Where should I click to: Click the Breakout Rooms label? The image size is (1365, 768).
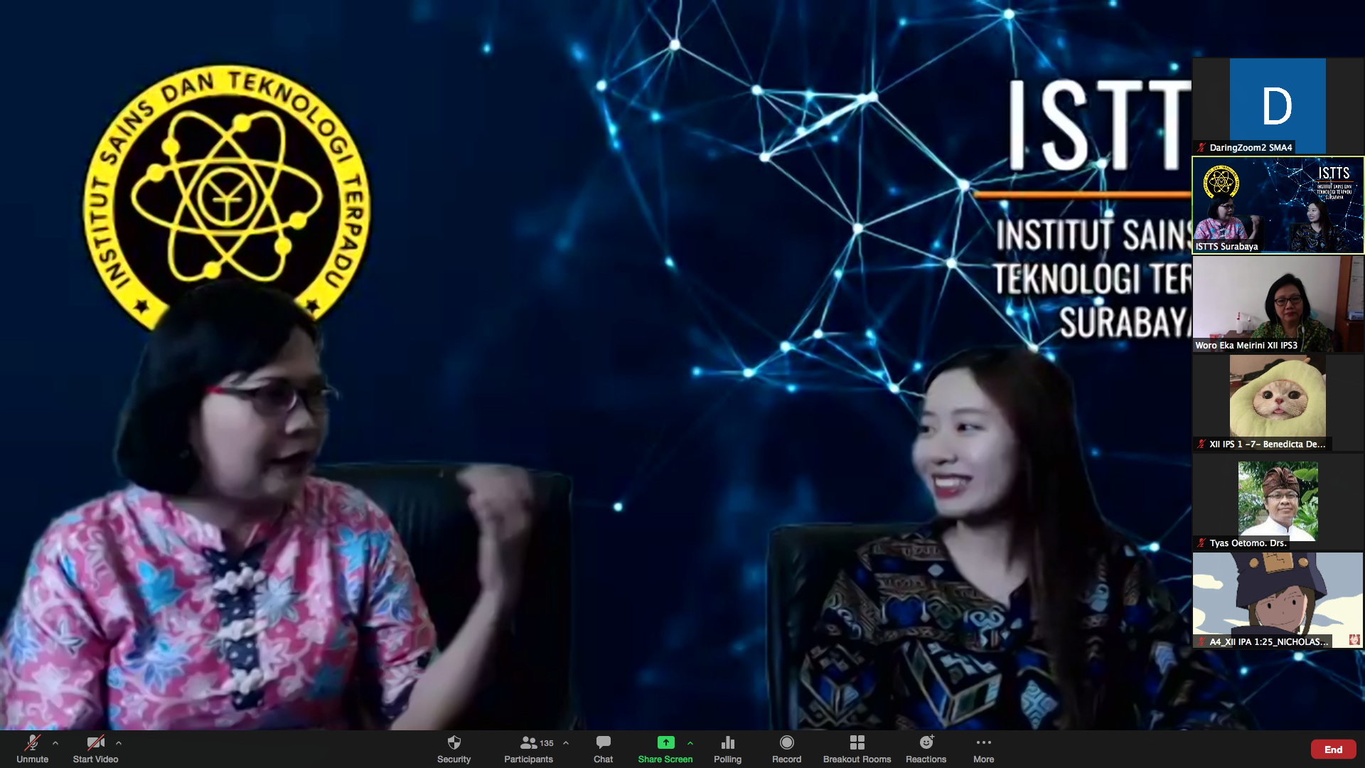pos(857,759)
